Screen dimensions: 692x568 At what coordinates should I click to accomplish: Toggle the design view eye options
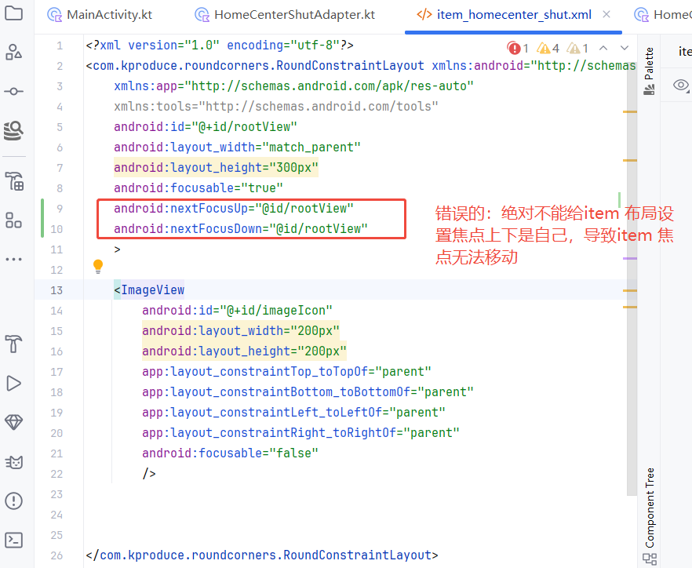pos(681,85)
